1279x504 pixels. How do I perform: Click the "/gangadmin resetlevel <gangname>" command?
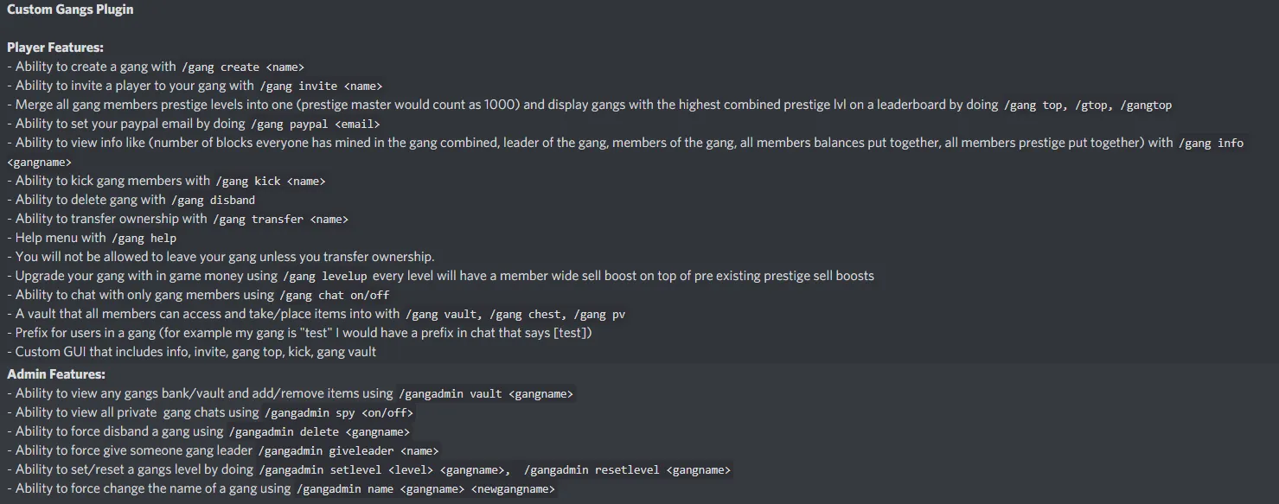pos(627,470)
